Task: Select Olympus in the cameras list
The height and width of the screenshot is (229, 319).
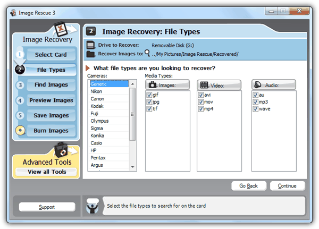Action: tap(109, 121)
